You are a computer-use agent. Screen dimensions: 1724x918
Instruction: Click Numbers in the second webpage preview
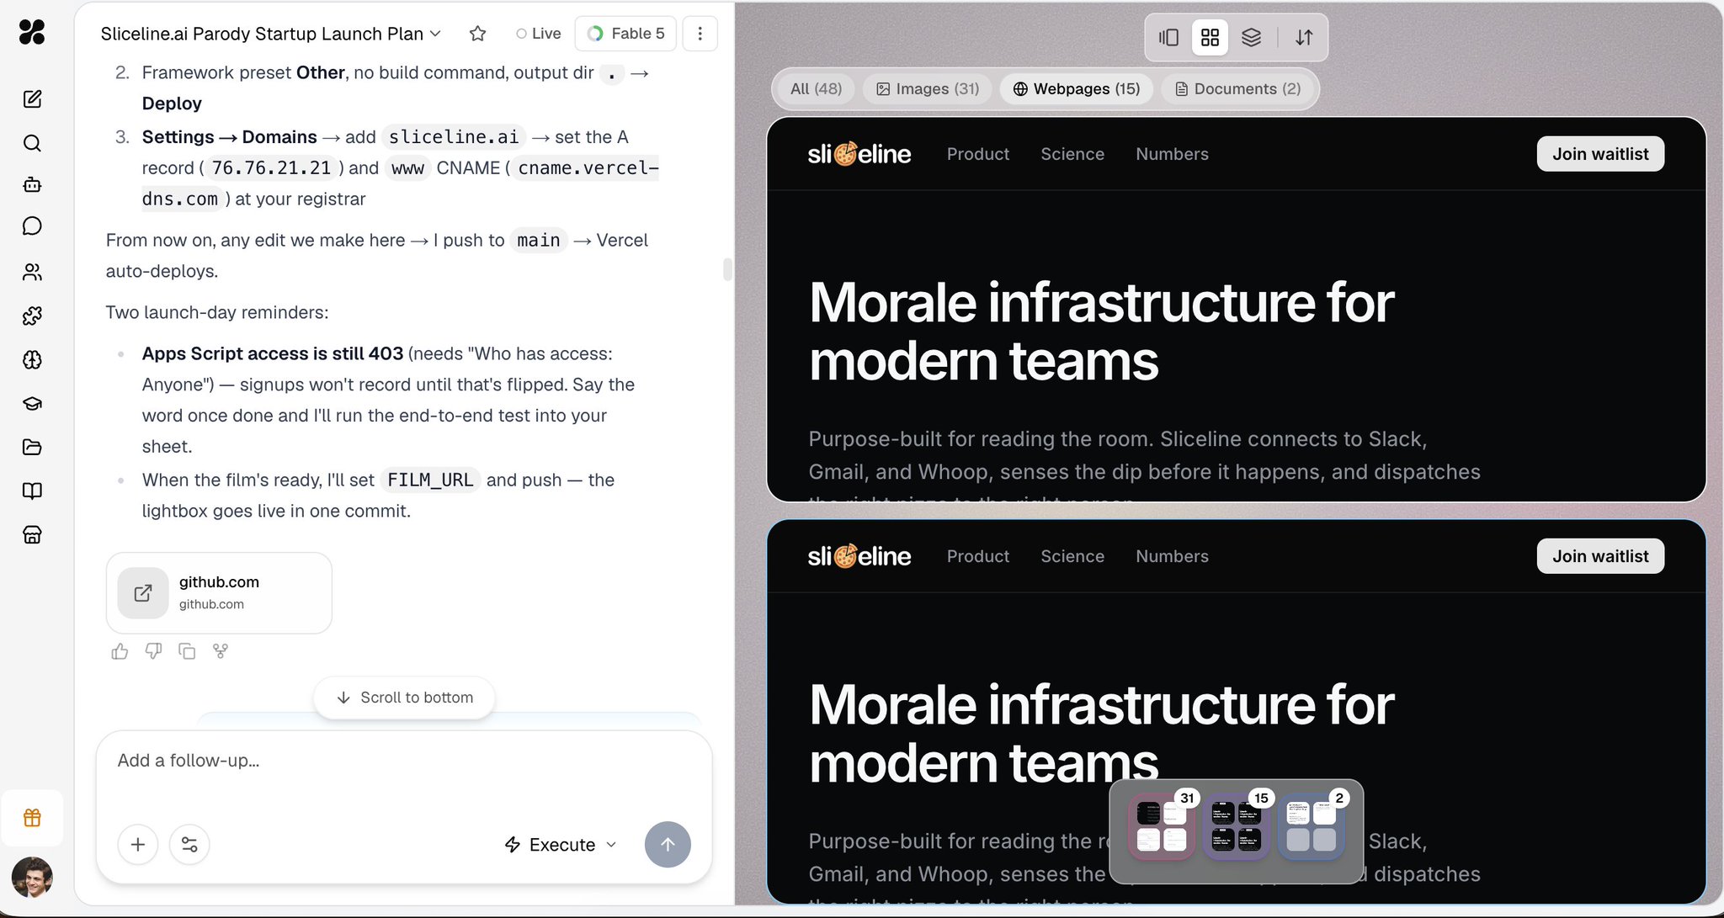coord(1172,556)
